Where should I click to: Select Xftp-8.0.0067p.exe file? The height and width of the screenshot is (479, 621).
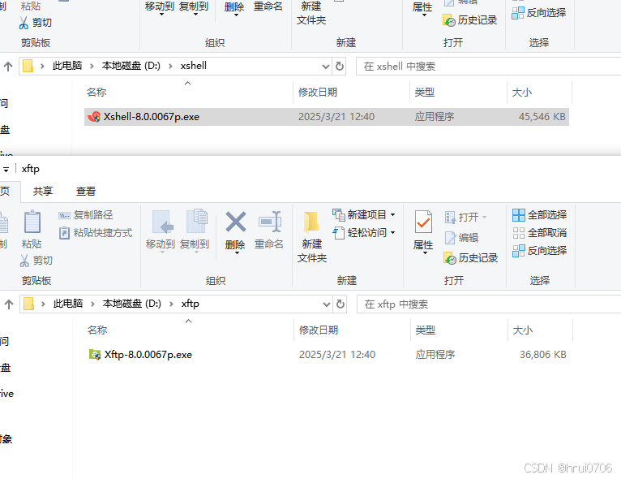coord(328,355)
